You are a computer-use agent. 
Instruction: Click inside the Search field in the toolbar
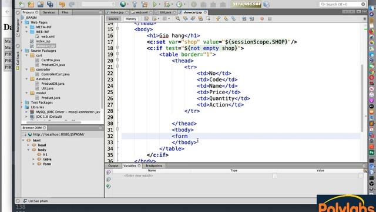click(x=343, y=4)
